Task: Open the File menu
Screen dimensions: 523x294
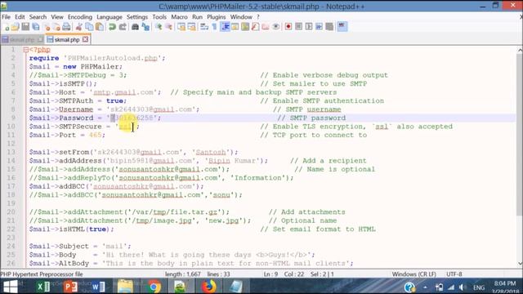Action: pos(6,17)
